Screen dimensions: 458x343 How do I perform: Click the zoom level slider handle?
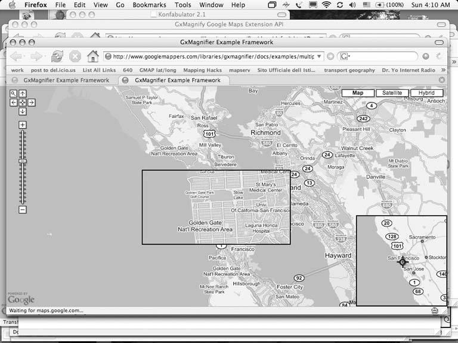point(23,161)
